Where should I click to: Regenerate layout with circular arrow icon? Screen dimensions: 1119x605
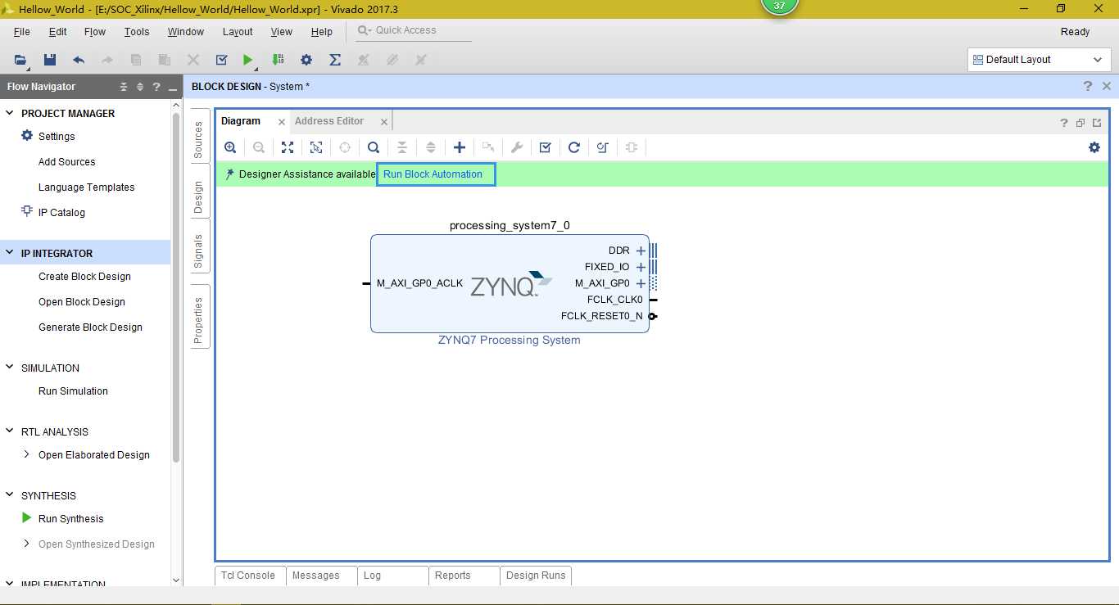click(x=574, y=147)
